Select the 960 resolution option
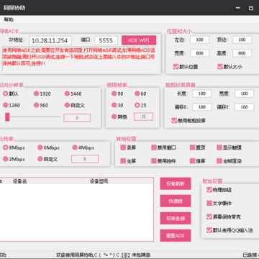 pos(36,105)
